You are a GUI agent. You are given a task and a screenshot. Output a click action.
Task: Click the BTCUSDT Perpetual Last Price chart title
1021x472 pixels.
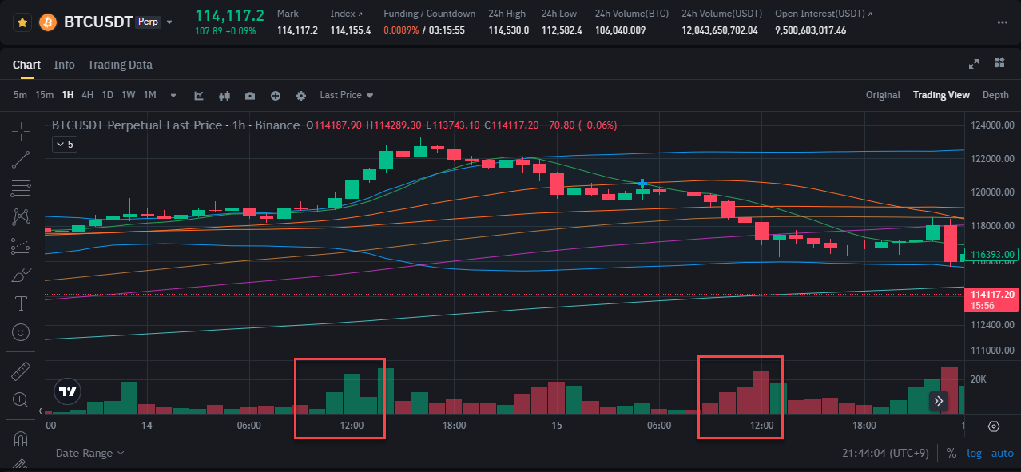pyautogui.click(x=176, y=125)
